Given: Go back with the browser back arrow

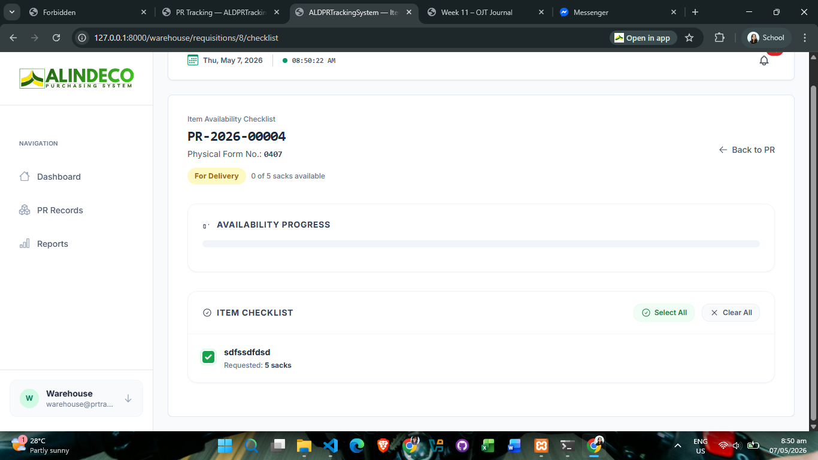Looking at the screenshot, I should pyautogui.click(x=13, y=38).
